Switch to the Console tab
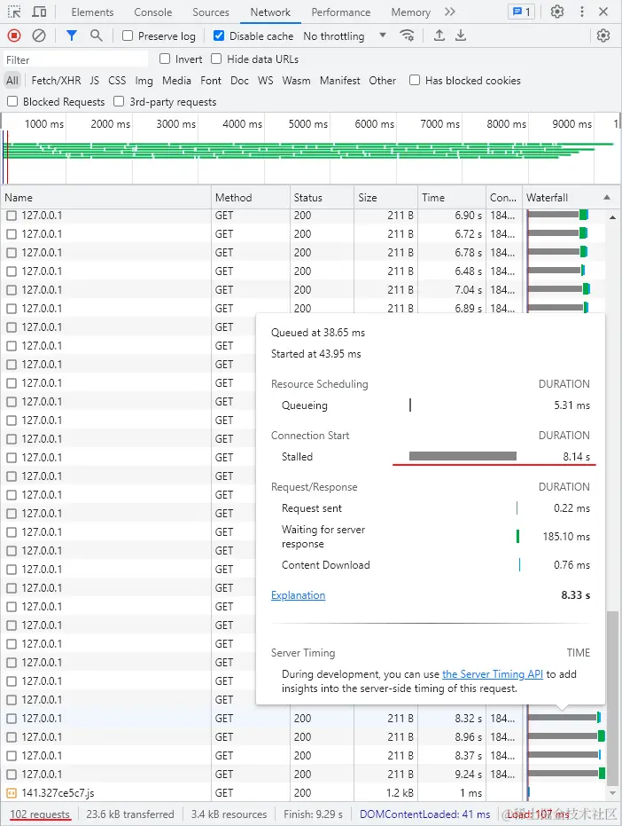This screenshot has height=826, width=622. tap(152, 12)
